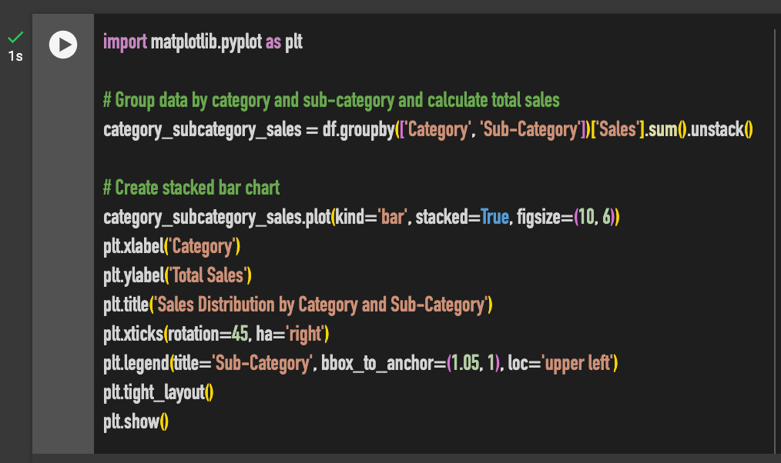Select the groupby function name in code
This screenshot has width=781, height=463.
tap(366, 129)
